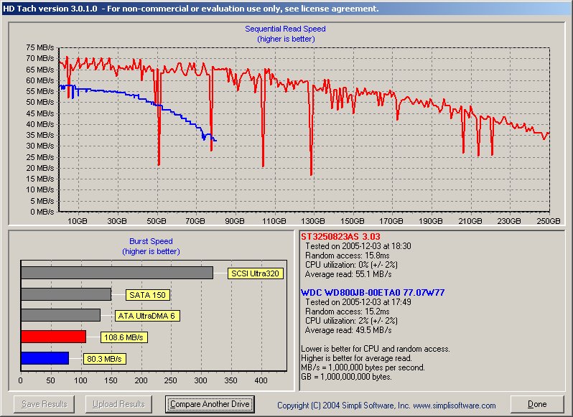The image size is (573, 417).
Task: Click 'Random access: 15.8ms' text
Action: coord(348,256)
